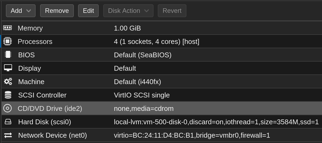
Task: Click the Remove button
Action: (x=57, y=11)
